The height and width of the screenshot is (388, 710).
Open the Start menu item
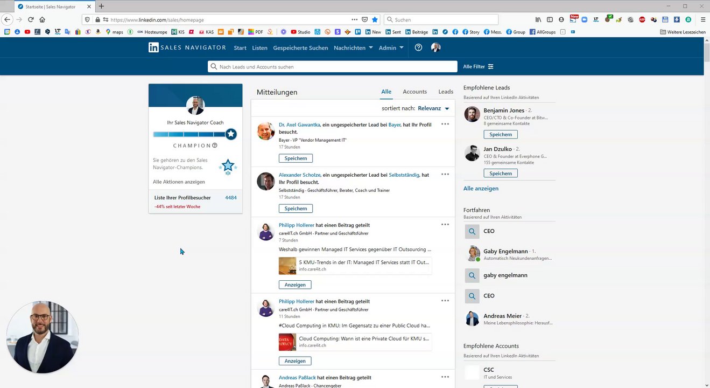click(240, 48)
